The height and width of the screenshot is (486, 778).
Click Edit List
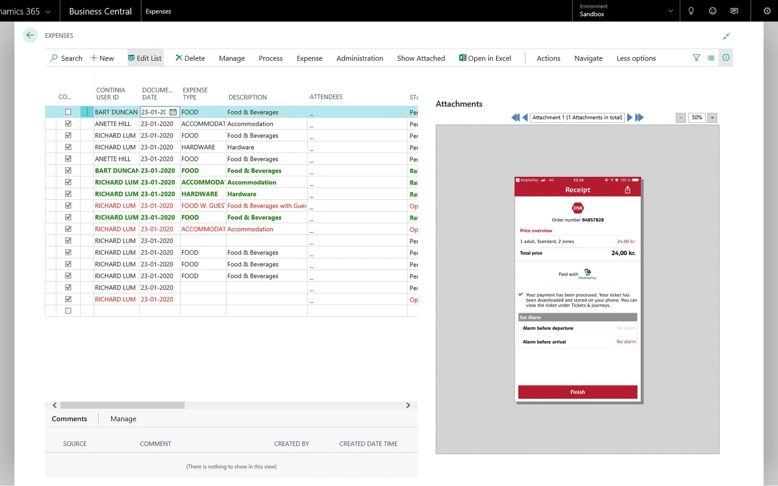point(145,58)
